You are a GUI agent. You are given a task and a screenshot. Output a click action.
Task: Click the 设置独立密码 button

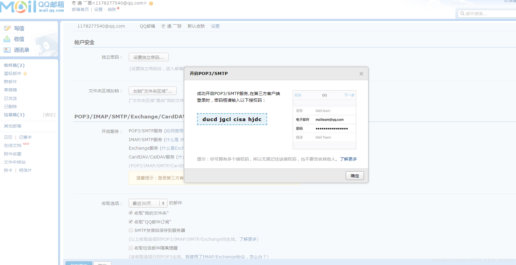click(x=148, y=57)
